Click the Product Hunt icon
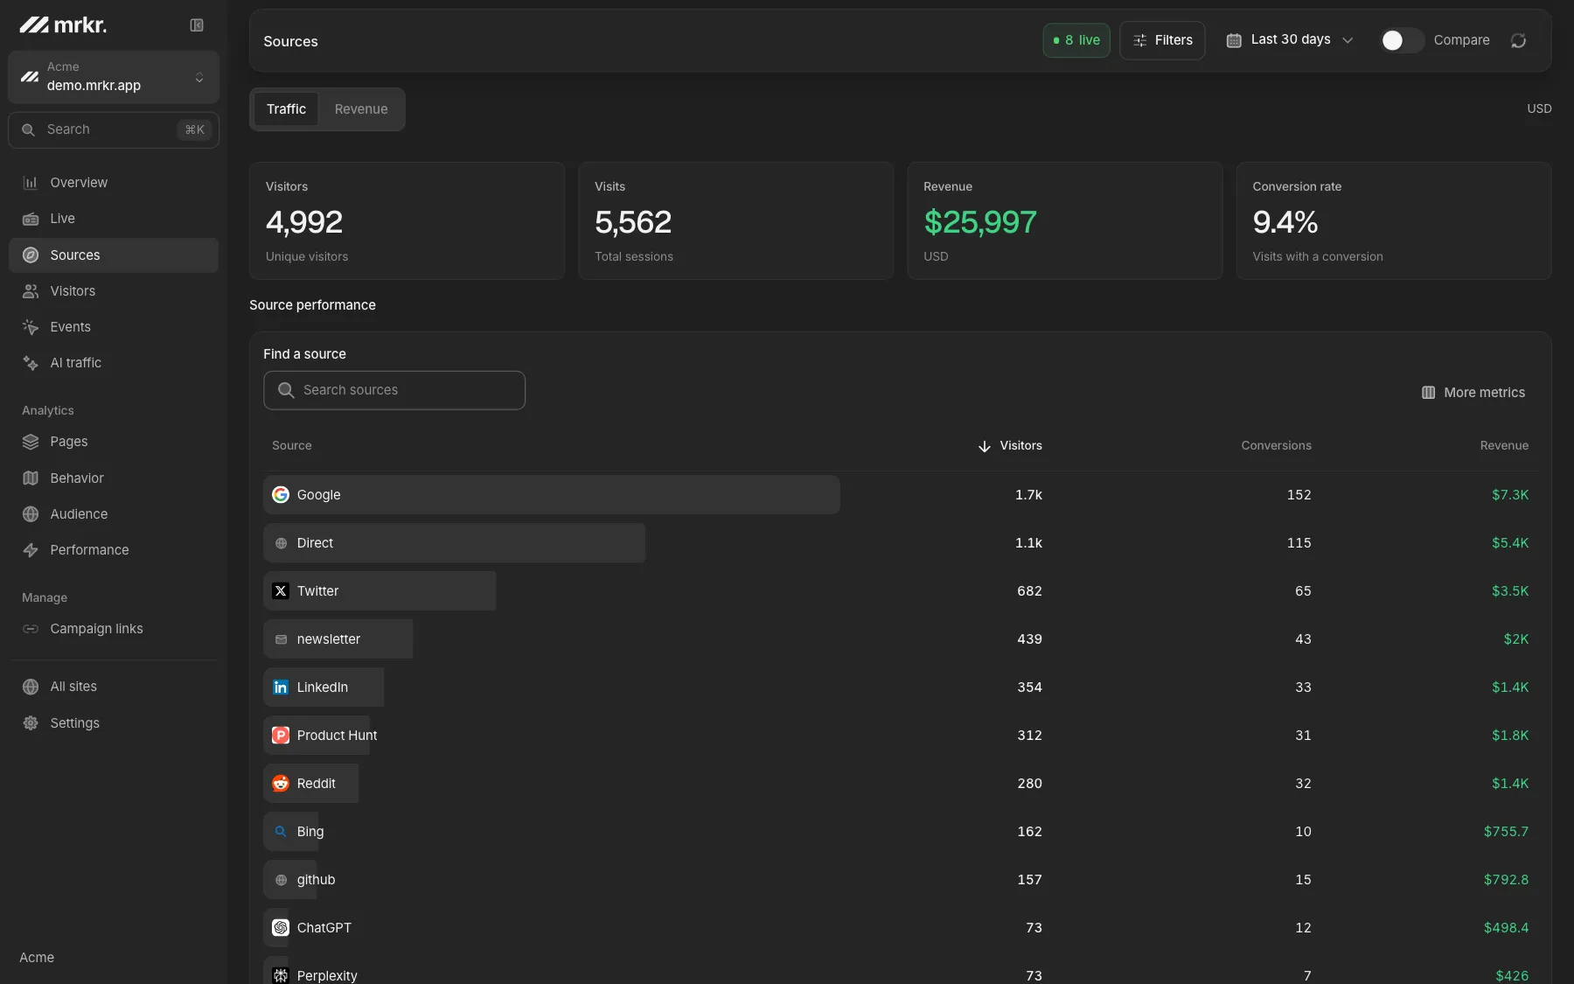This screenshot has height=984, width=1574. 281,736
